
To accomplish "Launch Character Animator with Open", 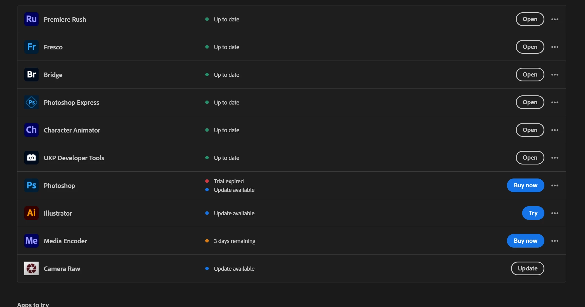I will 530,130.
